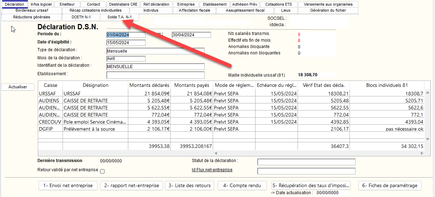
Task: Go to Réf.déclaration tab
Action: pos(157,4)
